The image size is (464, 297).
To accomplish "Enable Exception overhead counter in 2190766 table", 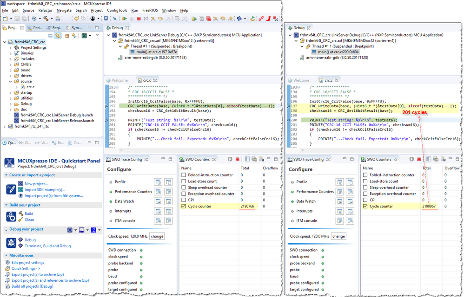I will (184, 194).
